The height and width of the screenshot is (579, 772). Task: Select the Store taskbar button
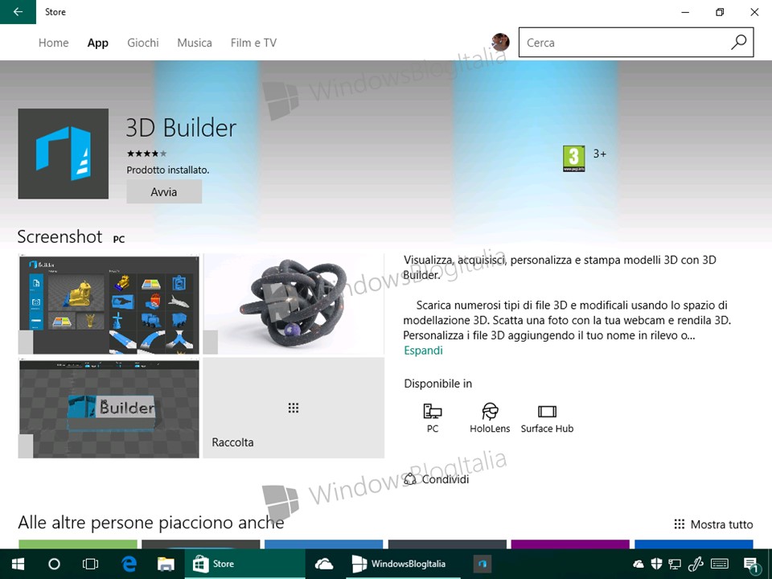pyautogui.click(x=244, y=564)
